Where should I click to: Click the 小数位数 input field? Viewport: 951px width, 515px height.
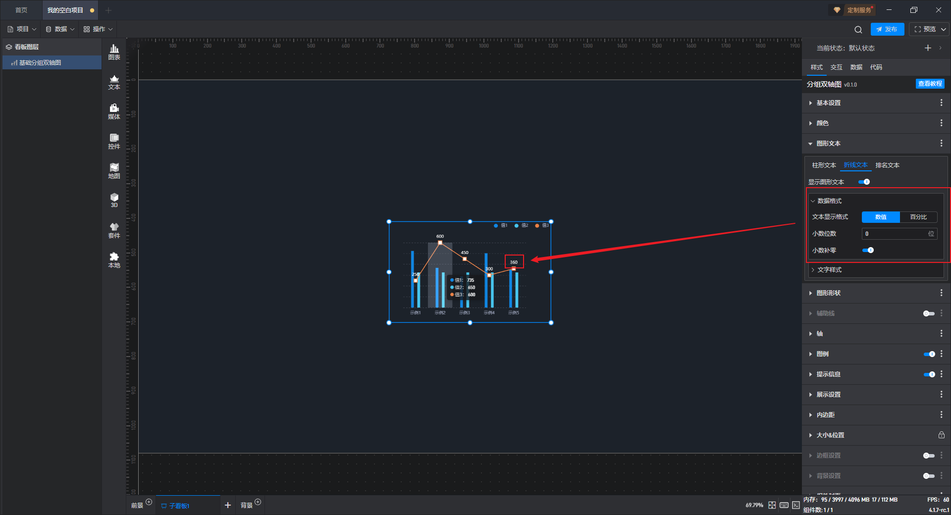pyautogui.click(x=899, y=233)
